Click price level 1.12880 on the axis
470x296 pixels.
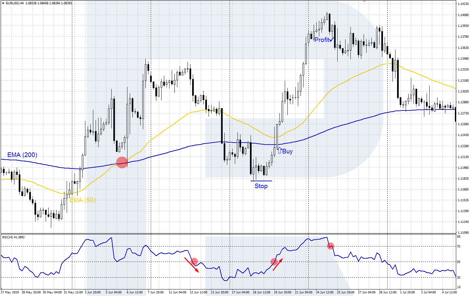(463, 102)
